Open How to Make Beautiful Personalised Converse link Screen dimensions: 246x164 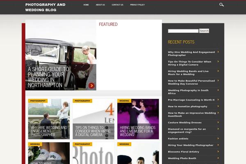pos(191,82)
